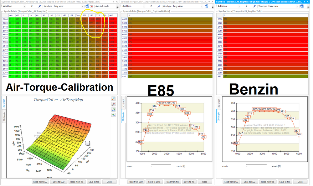The width and height of the screenshot is (313, 186).
Task: Select the 213 cell in EngMaxE85Tab table
Action: click(x=170, y=19)
